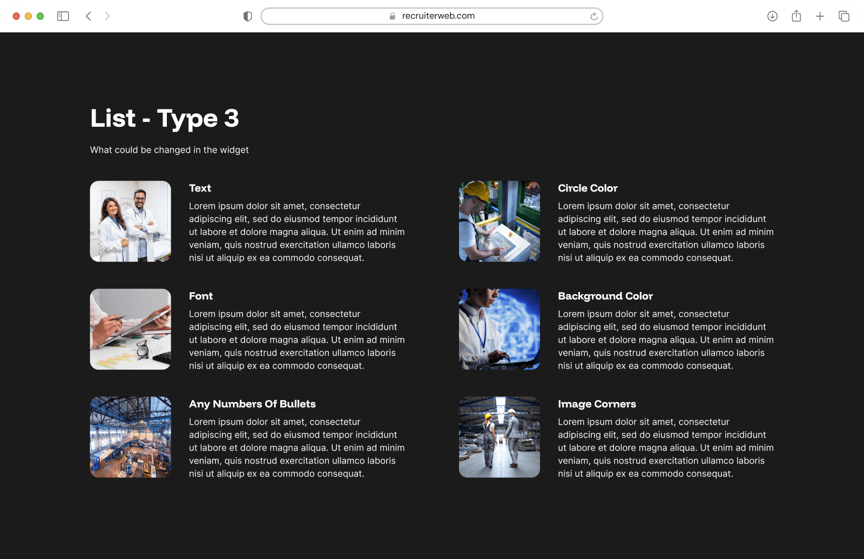This screenshot has height=559, width=864.
Task: Reload the page using the refresh icon
Action: click(x=593, y=16)
